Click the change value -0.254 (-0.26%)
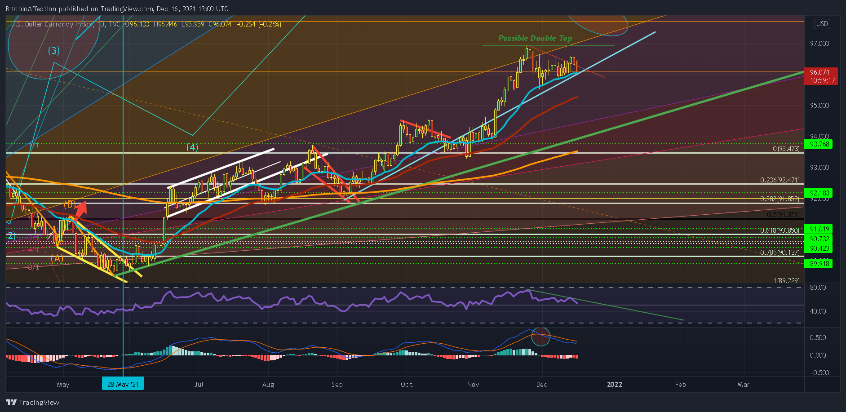Viewport: 846px width, 412px height. coord(259,24)
